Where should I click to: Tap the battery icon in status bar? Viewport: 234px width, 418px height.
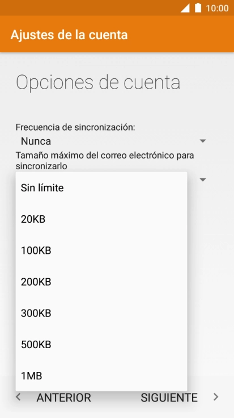(198, 8)
